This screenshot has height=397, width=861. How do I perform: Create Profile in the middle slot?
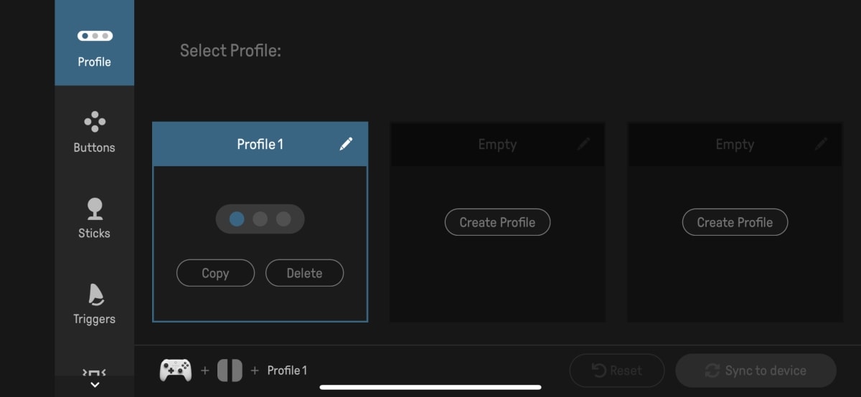497,222
